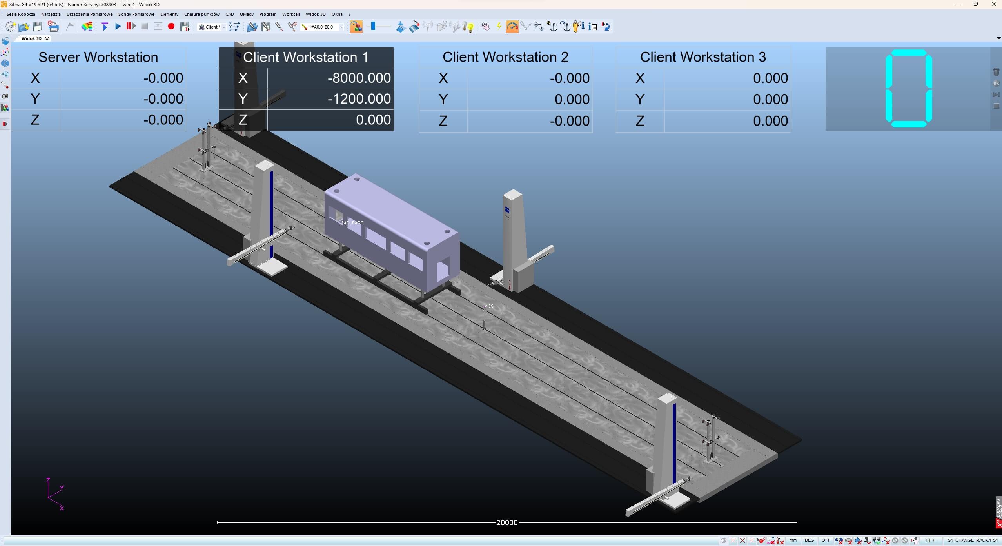1002x546 pixels.
Task: Click the program simulation play icon
Action: [x=118, y=26]
